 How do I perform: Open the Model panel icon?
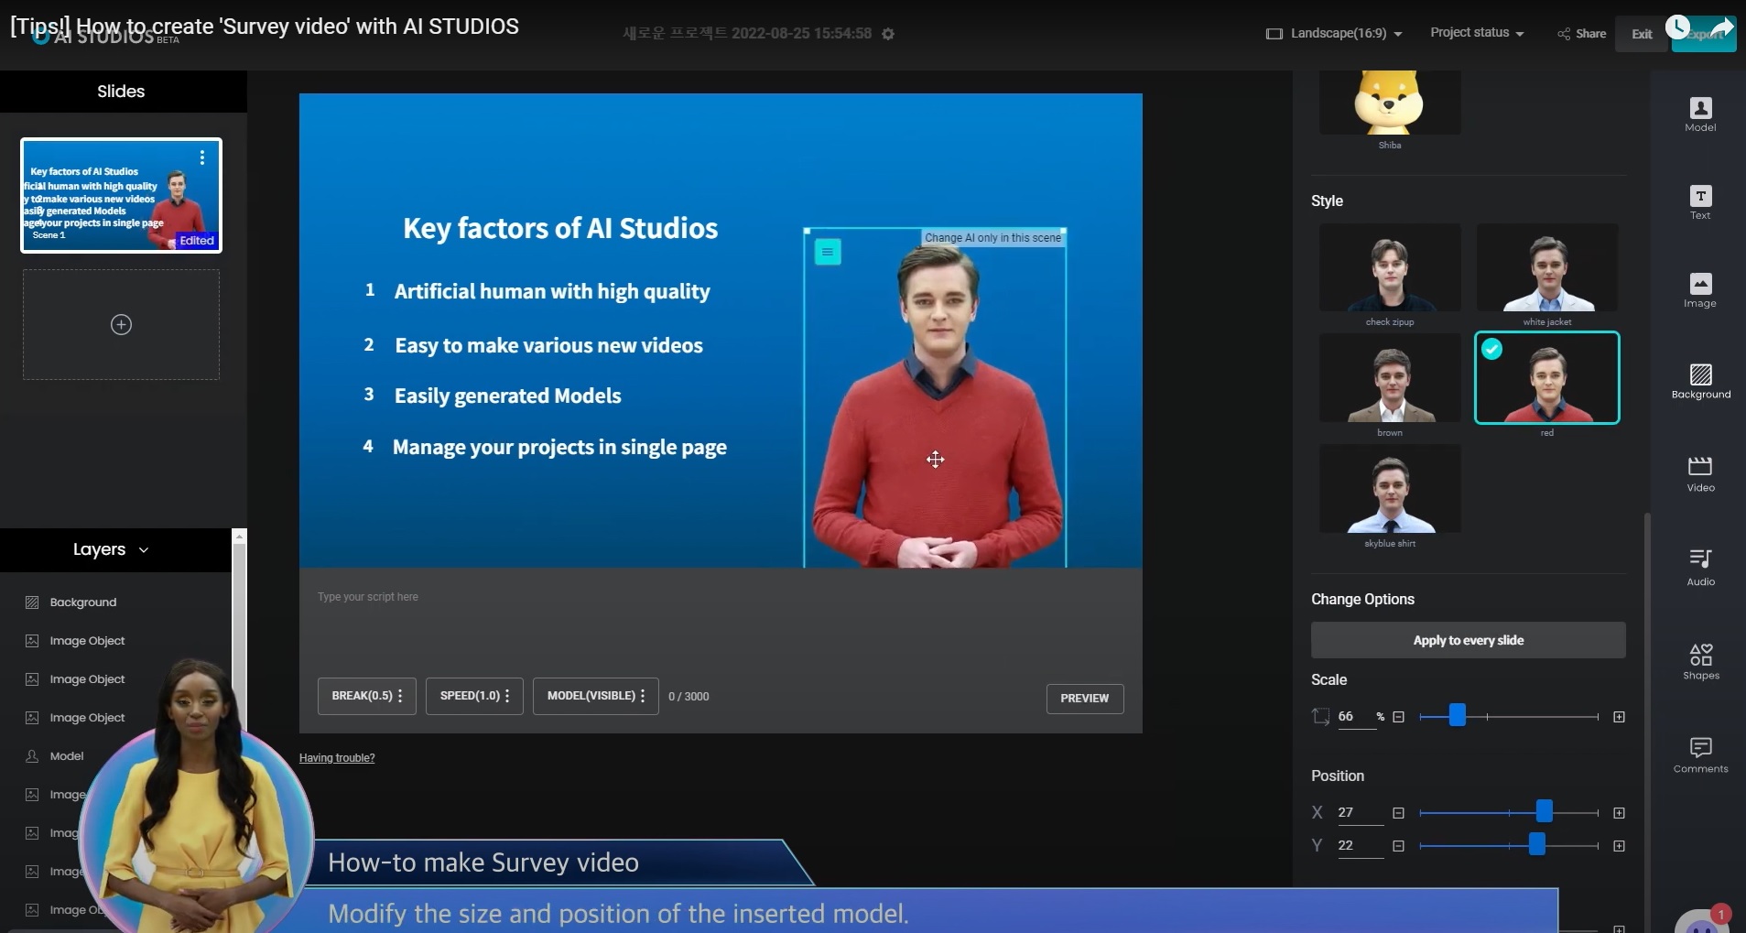[x=1700, y=114]
